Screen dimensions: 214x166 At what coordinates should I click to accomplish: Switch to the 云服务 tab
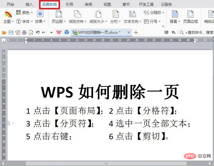coord(166,5)
